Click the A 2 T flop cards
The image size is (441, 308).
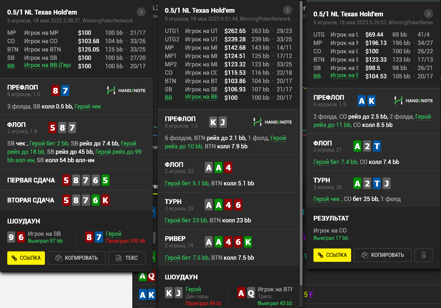pyautogui.click(x=367, y=146)
